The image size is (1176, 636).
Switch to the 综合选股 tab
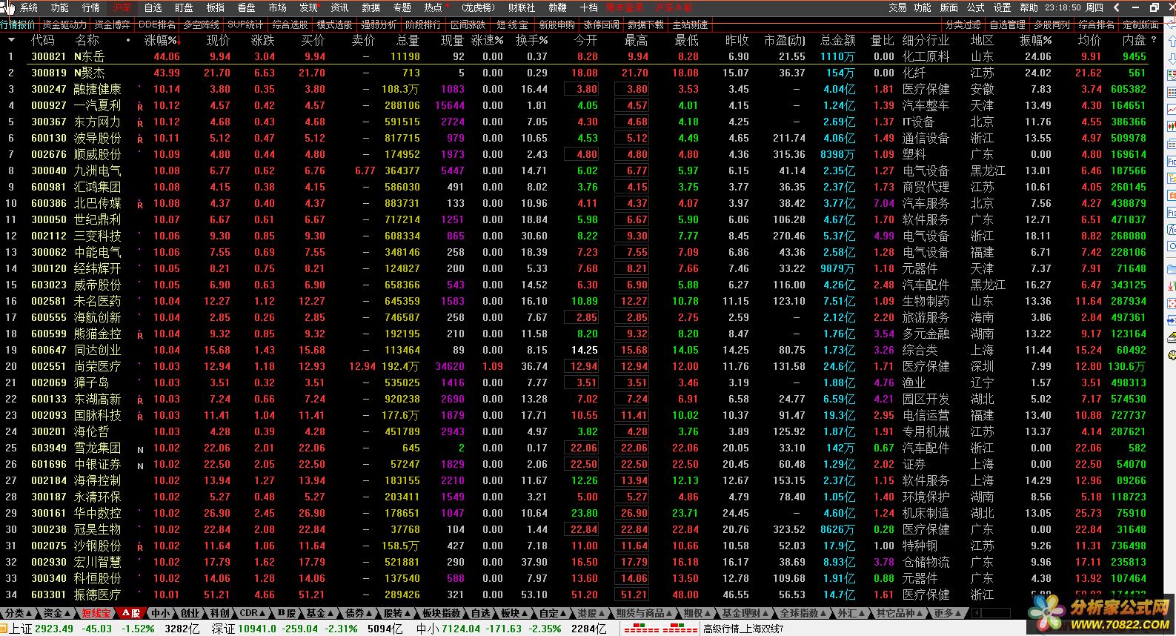coord(290,24)
